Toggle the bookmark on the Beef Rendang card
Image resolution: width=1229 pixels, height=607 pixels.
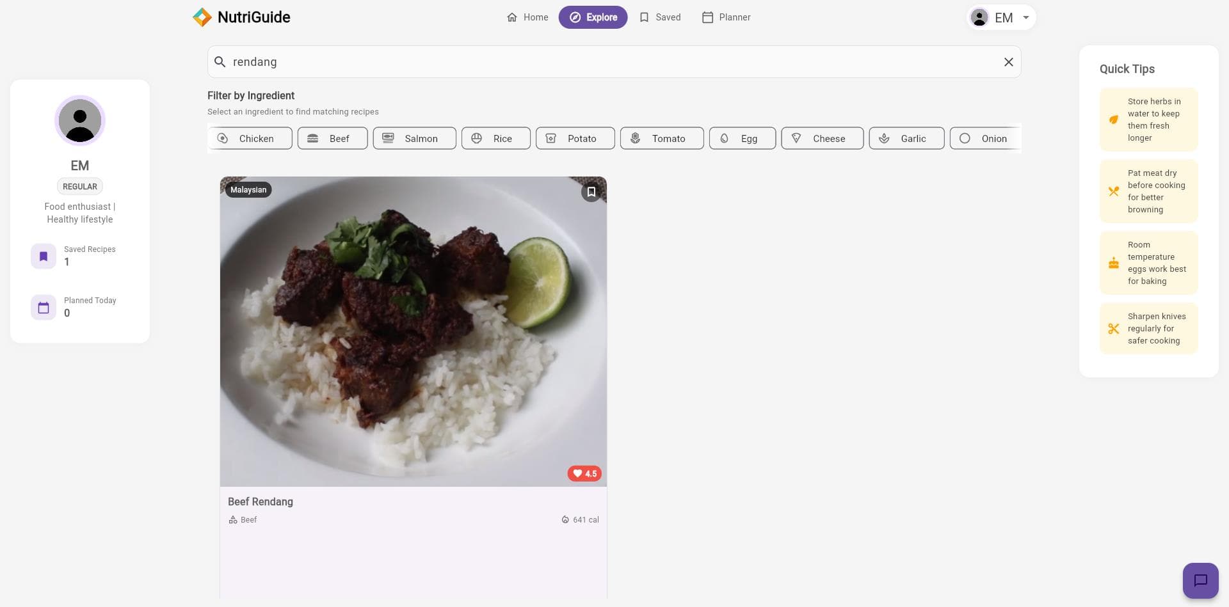tap(591, 191)
